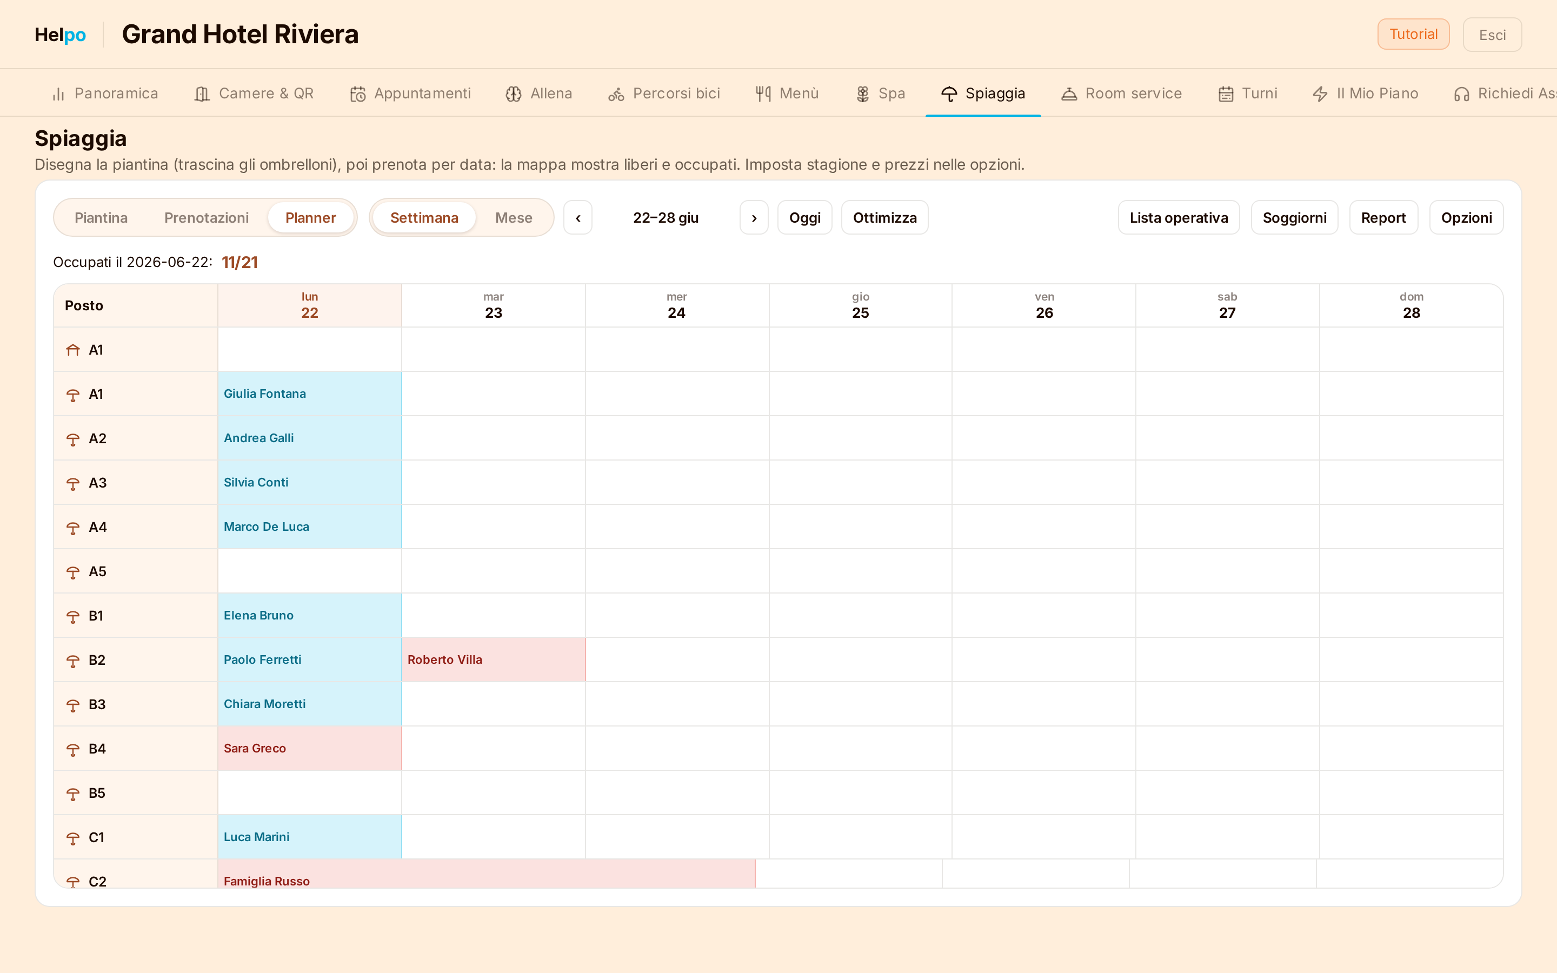Click the Camere & QR door icon

coord(202,94)
